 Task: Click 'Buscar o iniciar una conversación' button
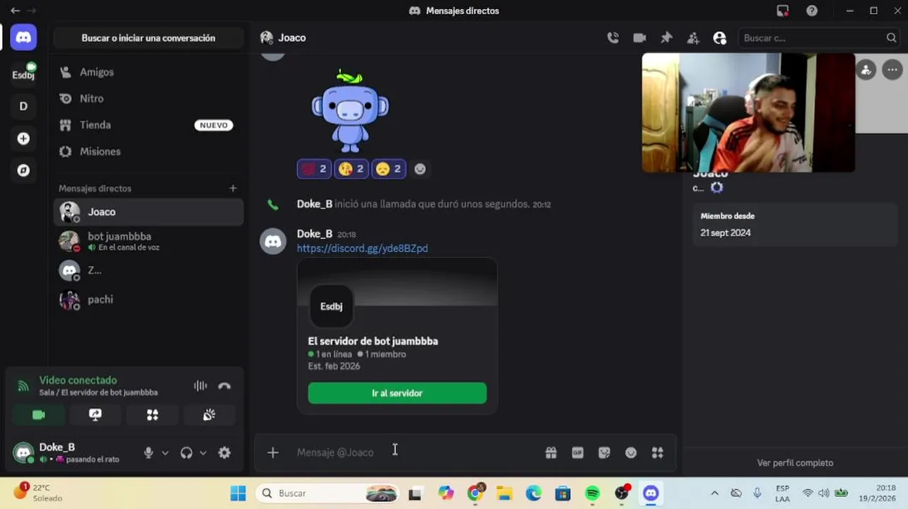coord(149,38)
